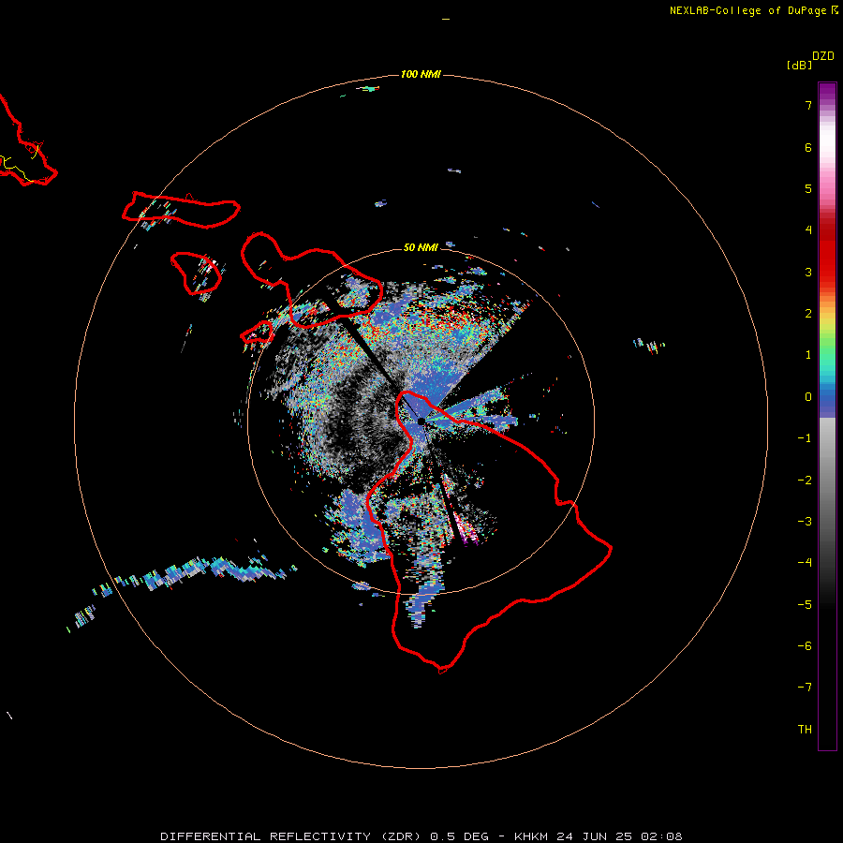Click the colorbar value -3 label

pos(805,522)
